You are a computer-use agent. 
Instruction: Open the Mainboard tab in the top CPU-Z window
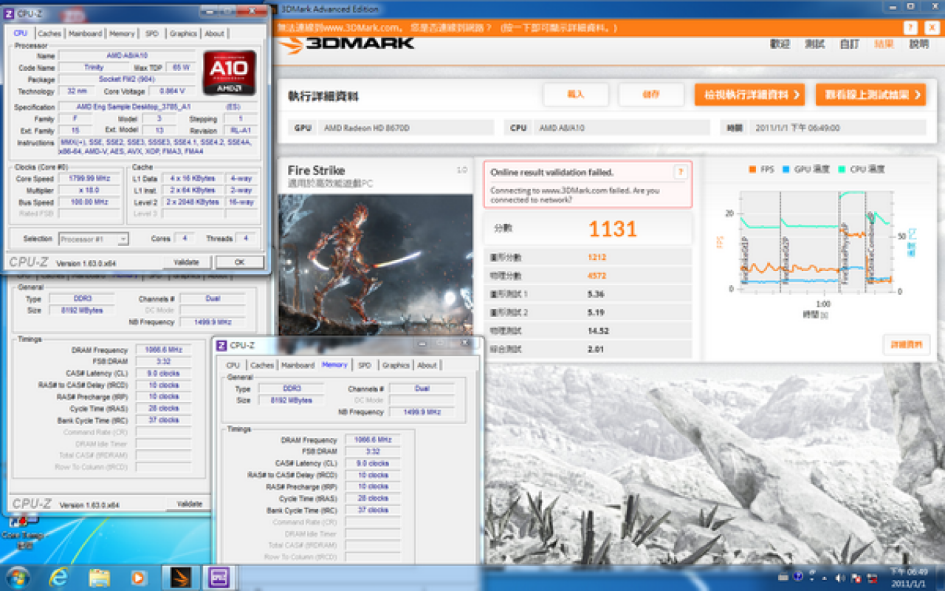pos(86,33)
